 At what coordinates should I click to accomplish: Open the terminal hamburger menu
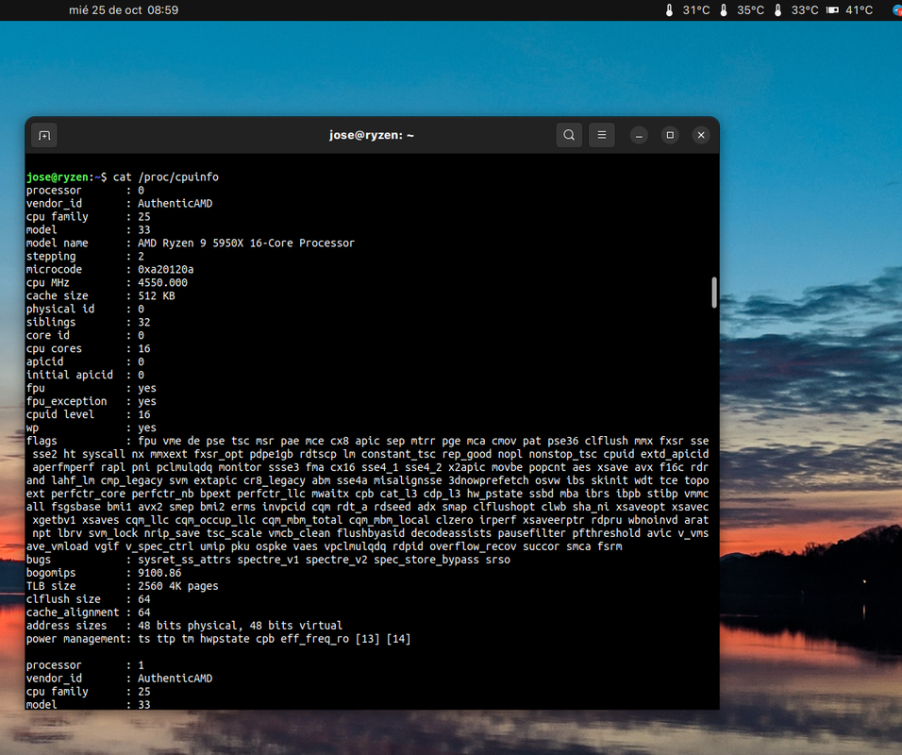(x=602, y=135)
